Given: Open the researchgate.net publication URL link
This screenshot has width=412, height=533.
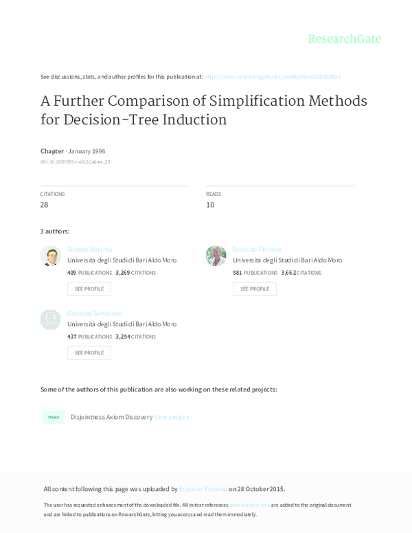Looking at the screenshot, I should pyautogui.click(x=272, y=77).
